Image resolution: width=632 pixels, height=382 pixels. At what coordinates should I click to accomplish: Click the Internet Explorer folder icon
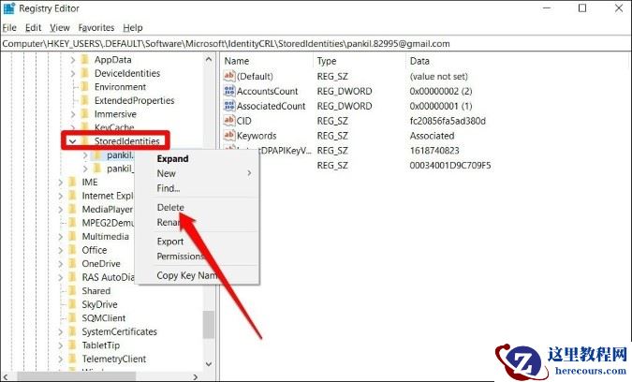[72, 196]
